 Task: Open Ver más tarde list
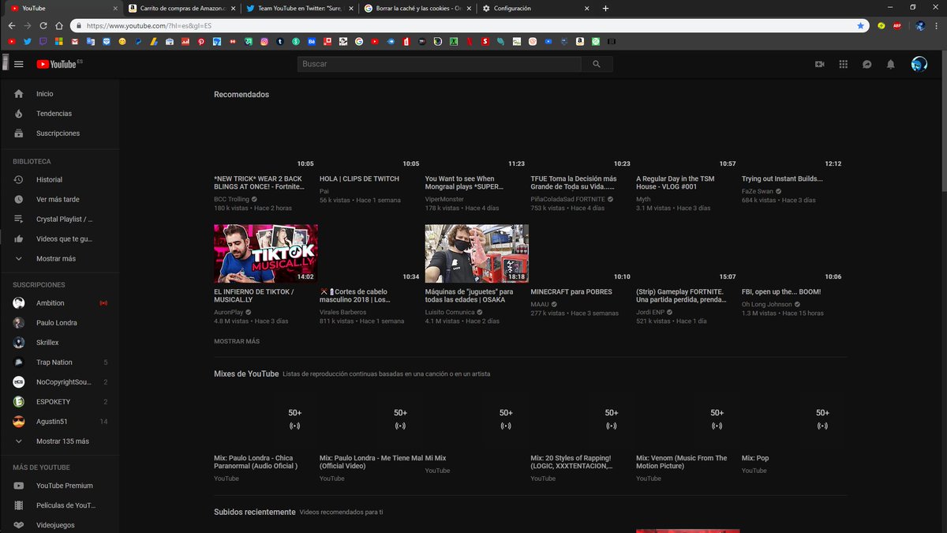tap(59, 200)
